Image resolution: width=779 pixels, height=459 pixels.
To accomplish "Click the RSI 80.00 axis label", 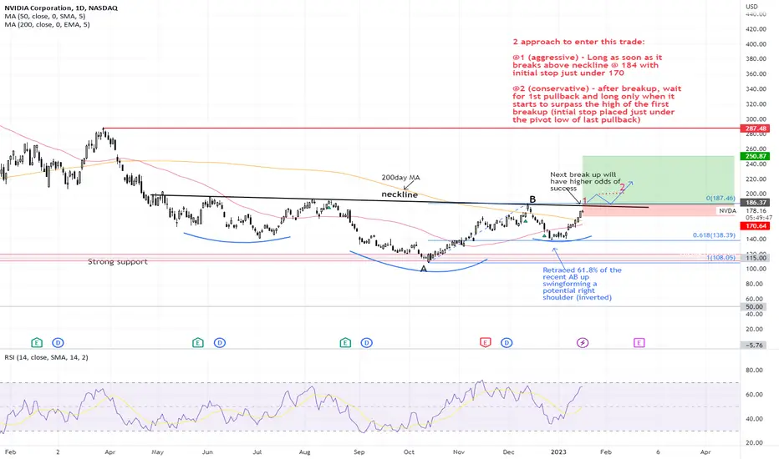I will tap(754, 371).
